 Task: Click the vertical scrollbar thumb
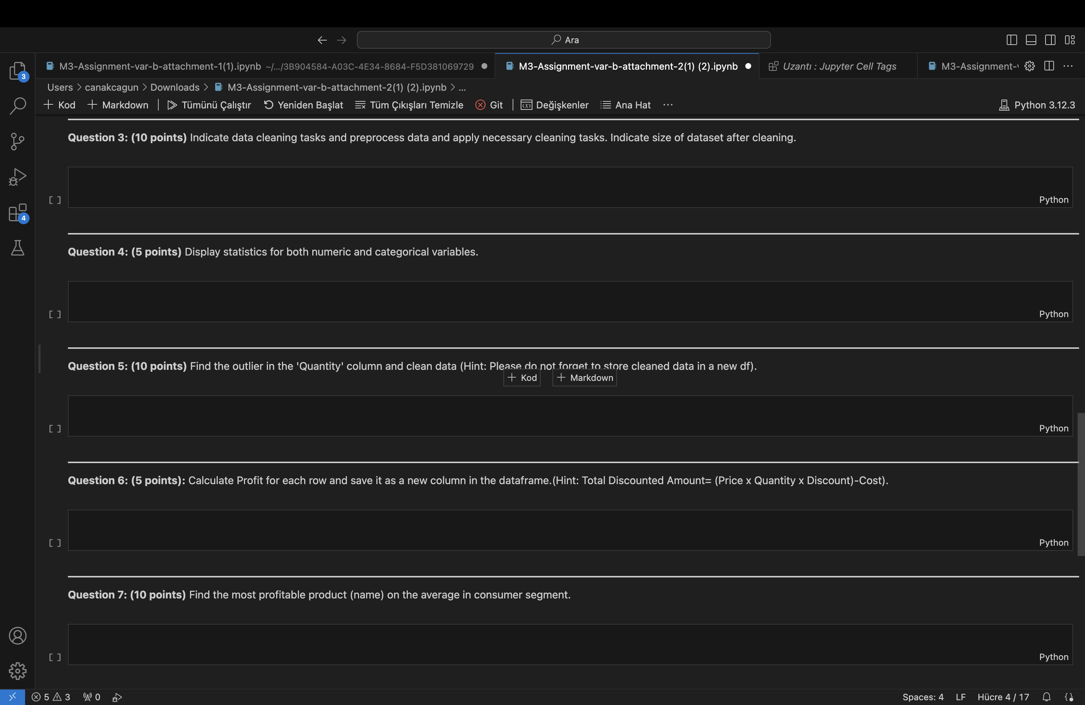pos(1081,484)
